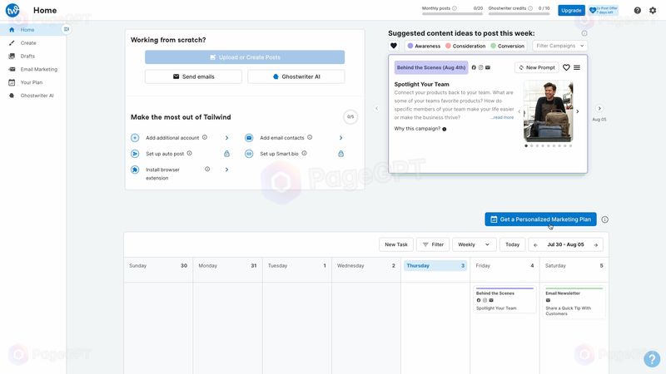
Task: Expand Install browser extension chevron
Action: 226,170
